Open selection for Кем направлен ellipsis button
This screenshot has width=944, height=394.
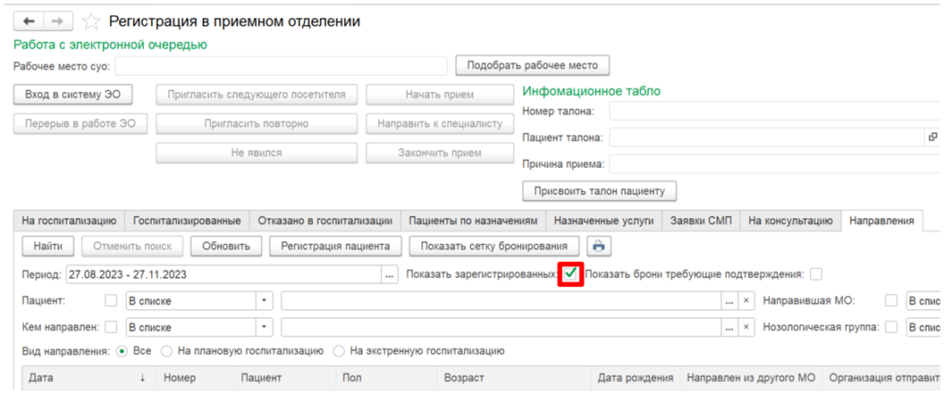pyautogui.click(x=730, y=327)
